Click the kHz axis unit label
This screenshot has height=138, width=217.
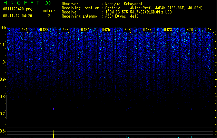[x=3, y=28]
